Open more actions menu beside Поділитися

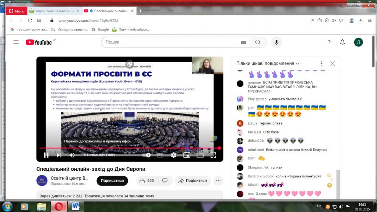pyautogui.click(x=218, y=181)
